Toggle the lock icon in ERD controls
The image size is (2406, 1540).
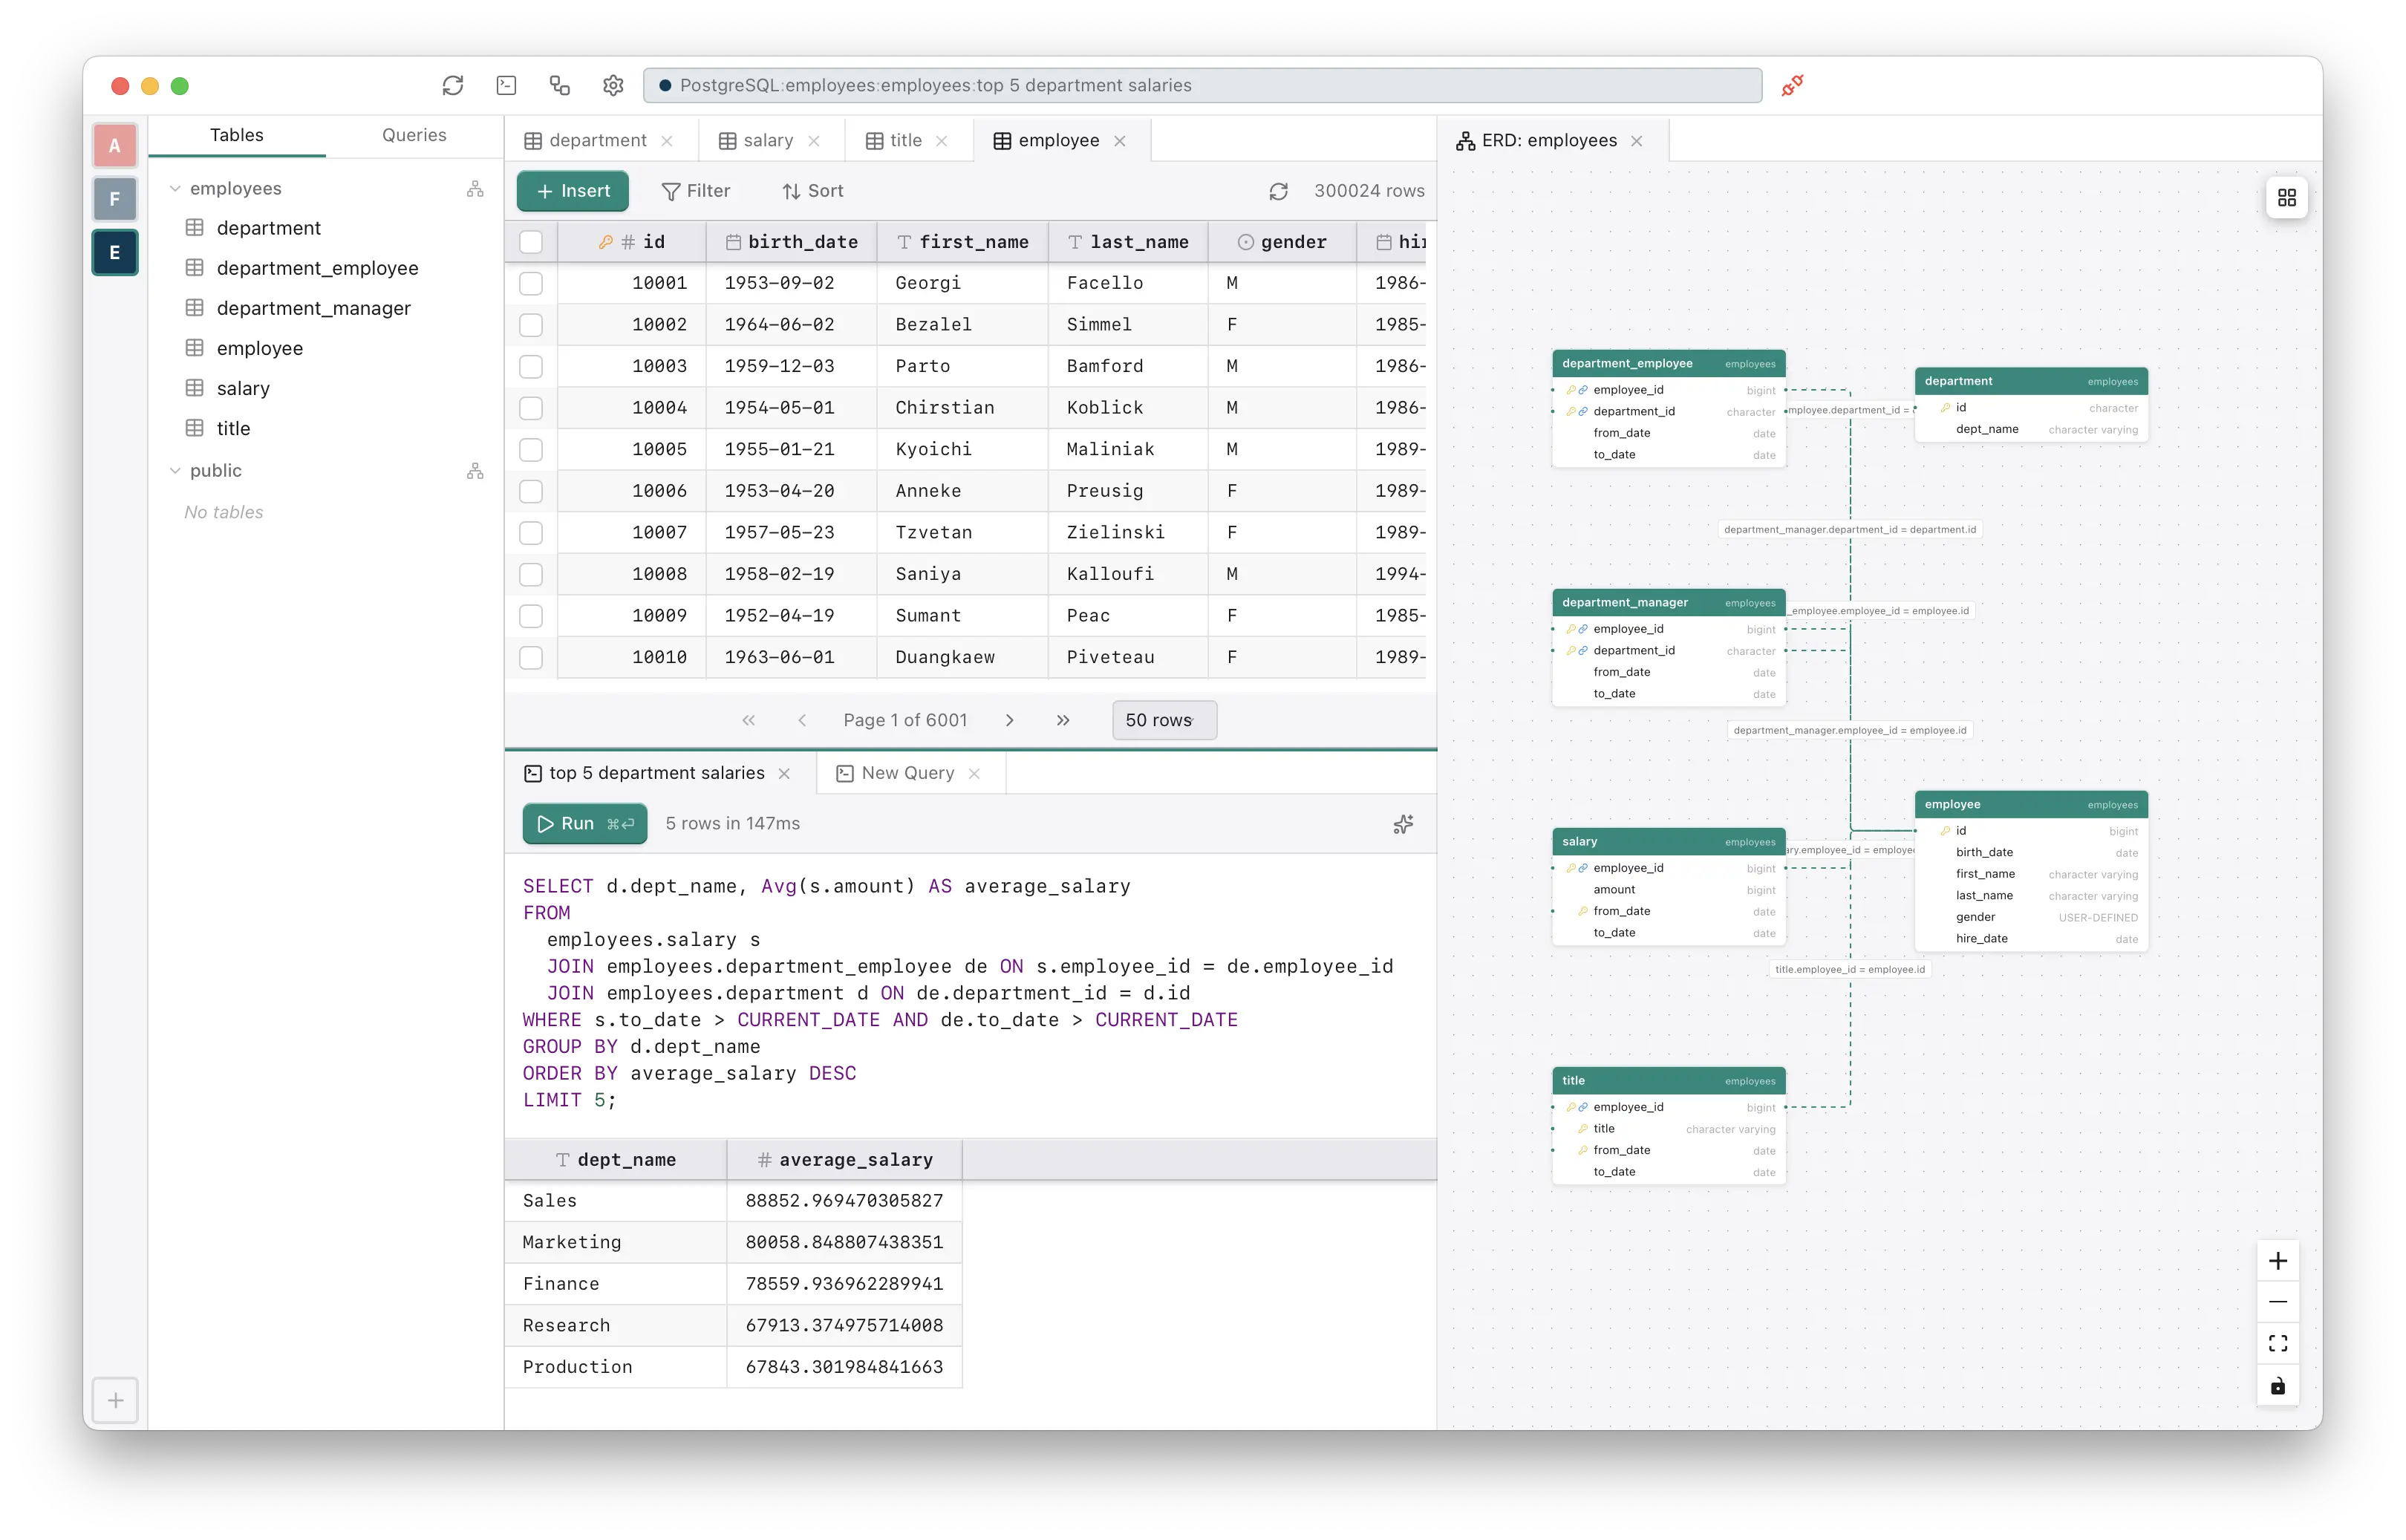pyautogui.click(x=2277, y=1386)
